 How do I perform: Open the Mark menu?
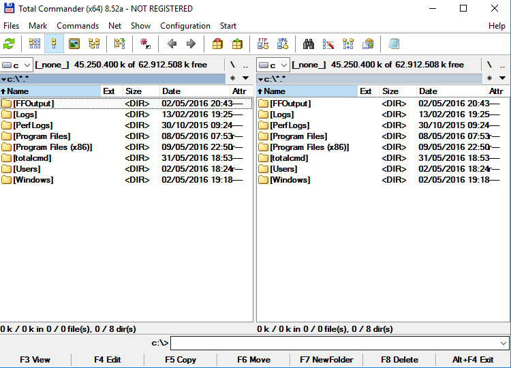point(37,26)
